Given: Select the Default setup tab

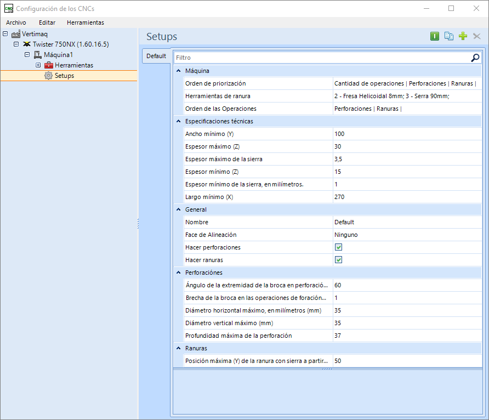Looking at the screenshot, I should tap(156, 56).
